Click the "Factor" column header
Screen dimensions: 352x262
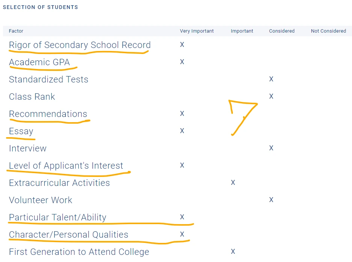click(16, 31)
